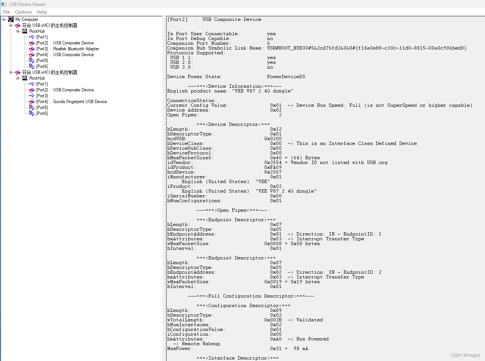485x361 pixels.
Task: Click English product name "VXE V87 2.4G dongle"
Action: tap(230, 91)
